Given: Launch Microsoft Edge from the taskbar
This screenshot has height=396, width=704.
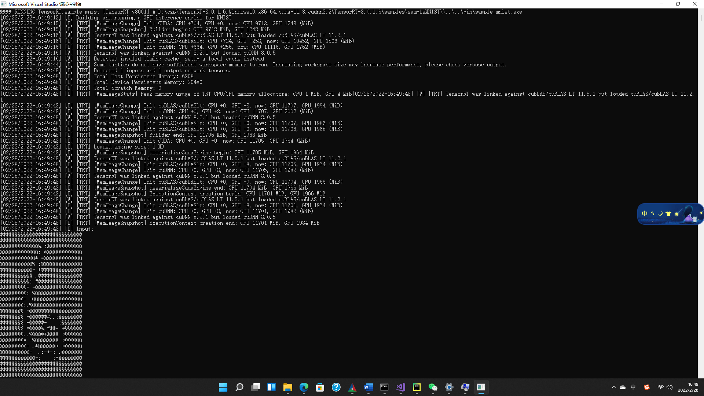Looking at the screenshot, I should point(304,387).
